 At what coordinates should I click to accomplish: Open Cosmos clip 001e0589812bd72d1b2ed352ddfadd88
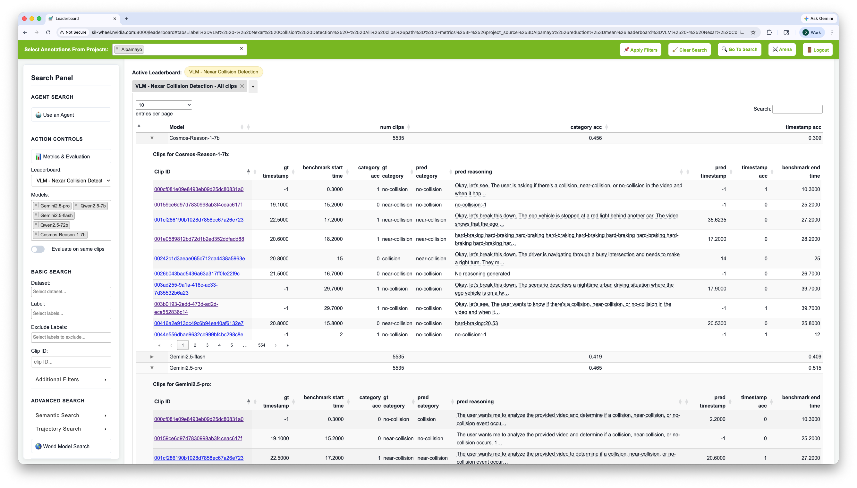click(x=199, y=239)
